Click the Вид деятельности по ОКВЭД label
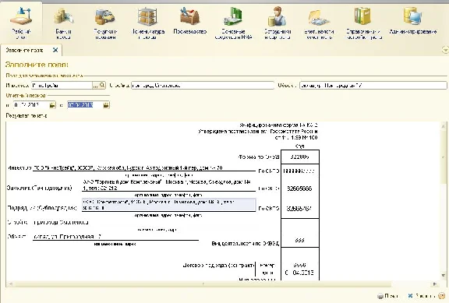The width and height of the screenshot is (449, 303). [245, 243]
